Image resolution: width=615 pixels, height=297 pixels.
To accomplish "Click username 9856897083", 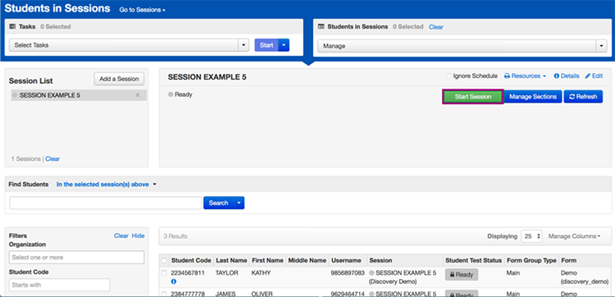I will (348, 273).
